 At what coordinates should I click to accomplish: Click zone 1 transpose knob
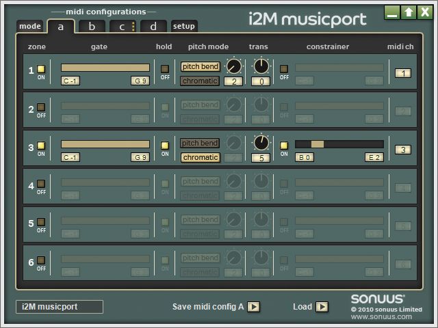coord(261,66)
